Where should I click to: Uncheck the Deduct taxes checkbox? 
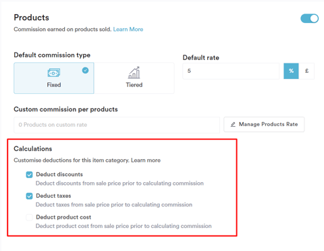pyautogui.click(x=29, y=196)
